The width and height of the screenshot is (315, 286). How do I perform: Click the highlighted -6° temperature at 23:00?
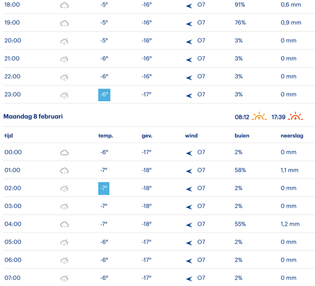tap(104, 95)
